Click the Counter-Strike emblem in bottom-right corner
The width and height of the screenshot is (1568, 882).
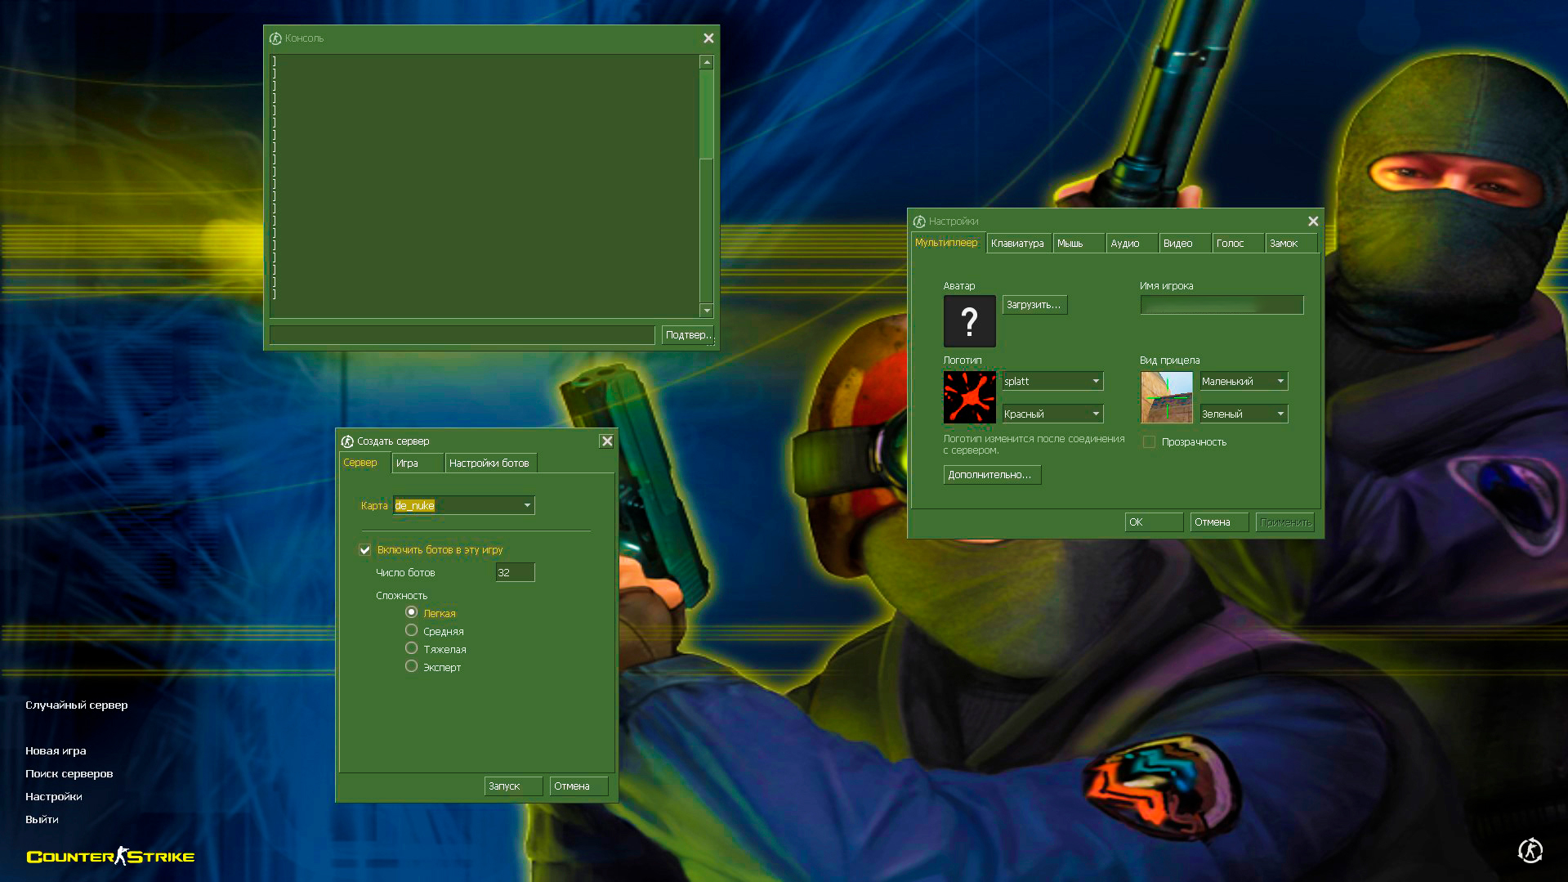(1530, 851)
